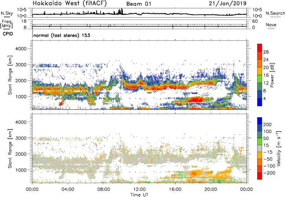The width and height of the screenshot is (285, 197).
Task: Click the velocity colorbar blue segment above 200
Action: point(260,121)
